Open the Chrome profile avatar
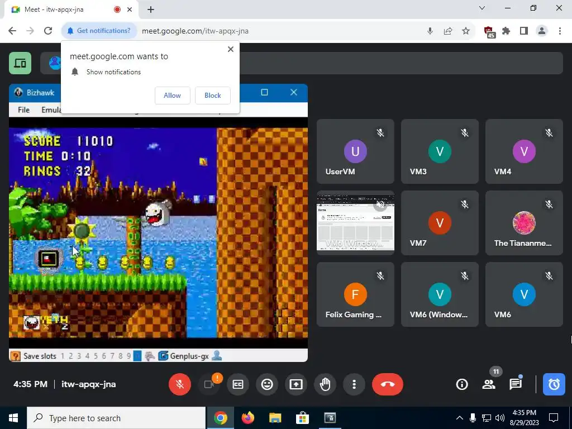Image resolution: width=572 pixels, height=429 pixels. pyautogui.click(x=542, y=31)
